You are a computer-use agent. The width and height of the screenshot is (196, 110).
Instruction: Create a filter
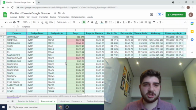[154, 22]
